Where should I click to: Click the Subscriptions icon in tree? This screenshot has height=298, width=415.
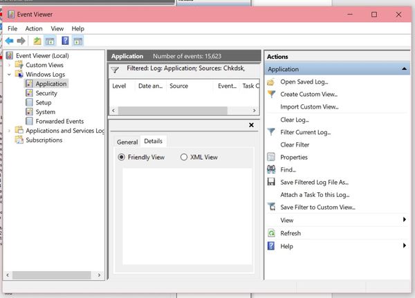point(19,140)
